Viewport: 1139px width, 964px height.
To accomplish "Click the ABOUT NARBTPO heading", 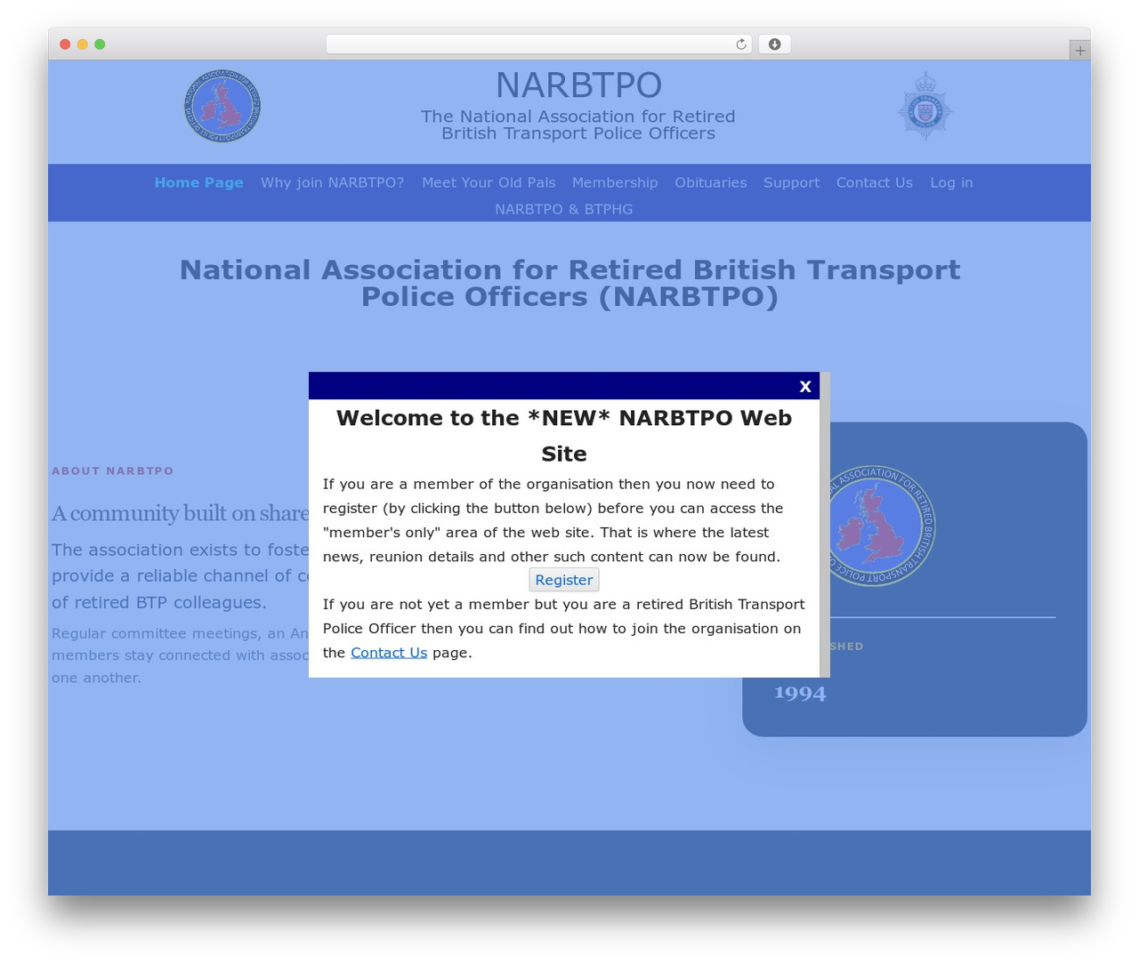I will 113,471.
